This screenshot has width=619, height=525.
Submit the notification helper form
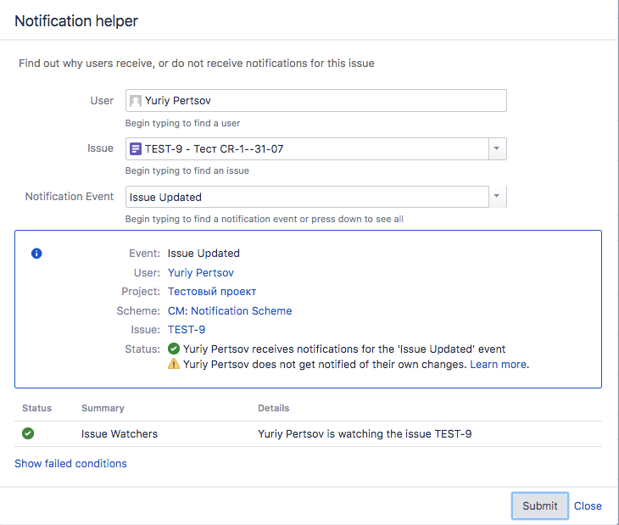tap(539, 505)
